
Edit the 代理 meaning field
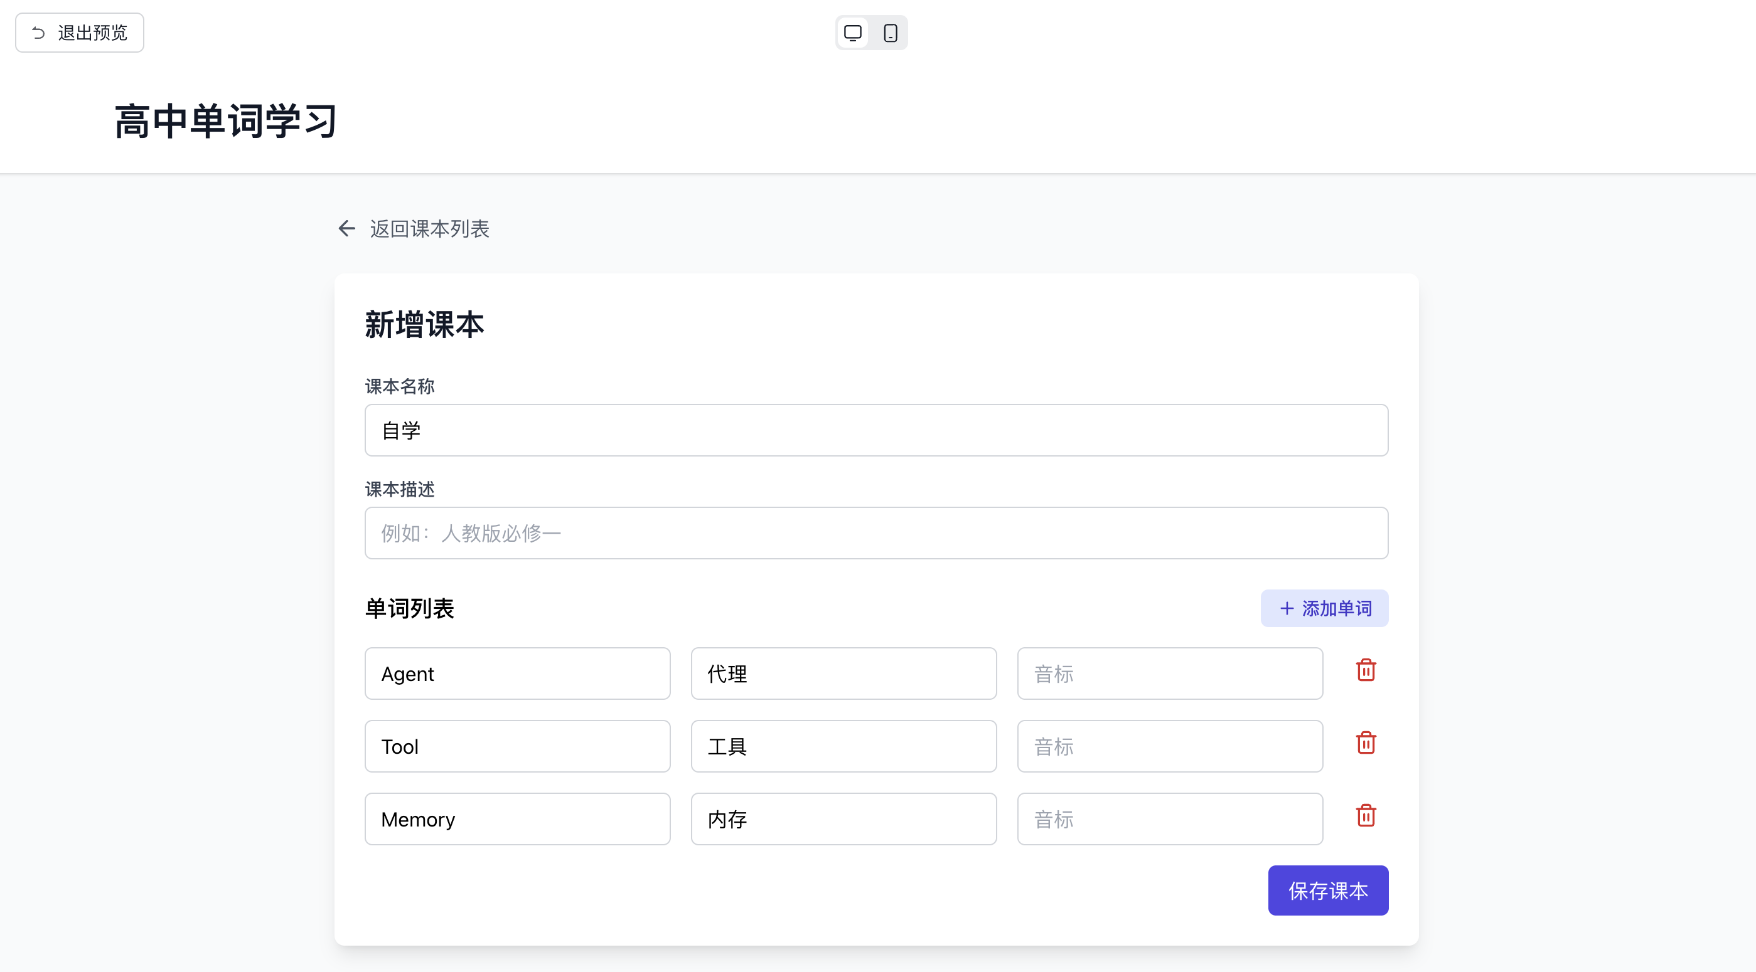tap(843, 674)
